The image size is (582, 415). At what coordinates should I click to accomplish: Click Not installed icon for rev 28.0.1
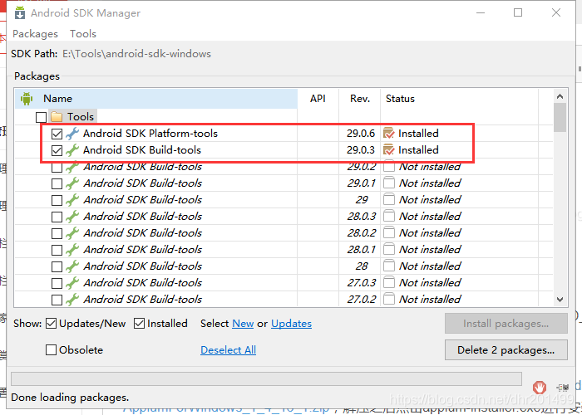389,250
